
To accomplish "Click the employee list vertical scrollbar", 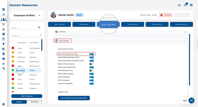I will coord(42,45).
